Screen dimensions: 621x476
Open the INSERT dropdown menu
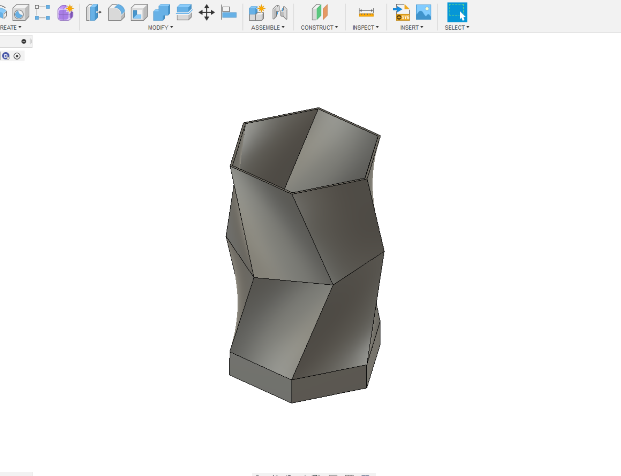pos(412,28)
